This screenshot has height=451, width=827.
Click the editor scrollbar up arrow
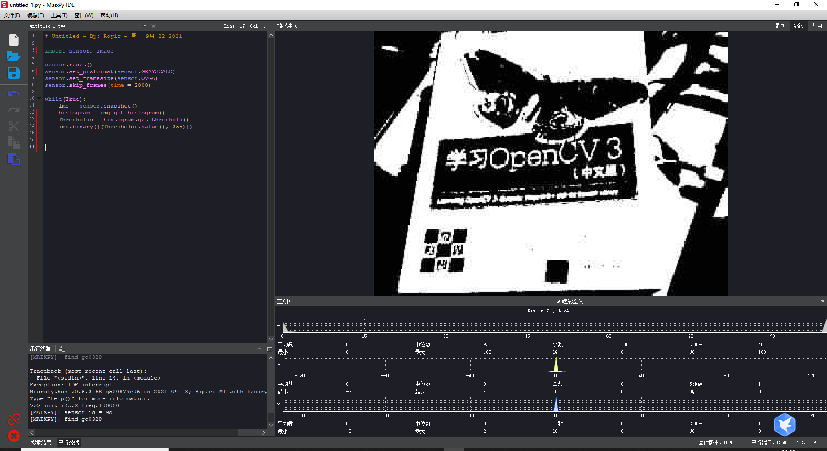point(271,35)
